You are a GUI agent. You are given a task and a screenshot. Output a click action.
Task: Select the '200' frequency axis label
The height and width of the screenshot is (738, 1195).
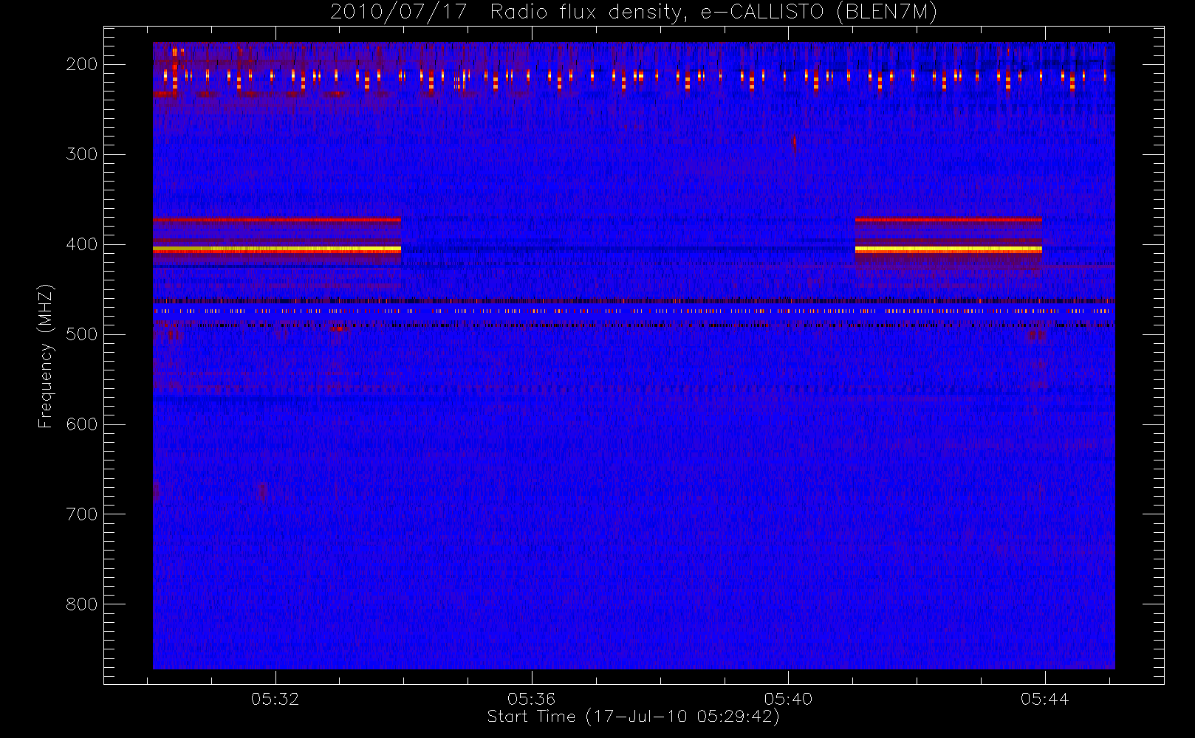click(81, 64)
